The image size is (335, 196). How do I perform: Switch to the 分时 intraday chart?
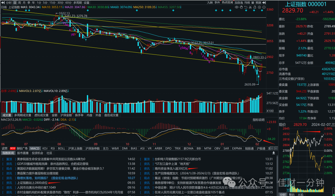tap(9, 2)
